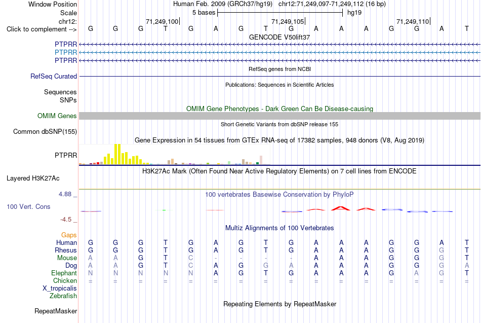Open Repeating Elements by RepeatMasker title

279,304
